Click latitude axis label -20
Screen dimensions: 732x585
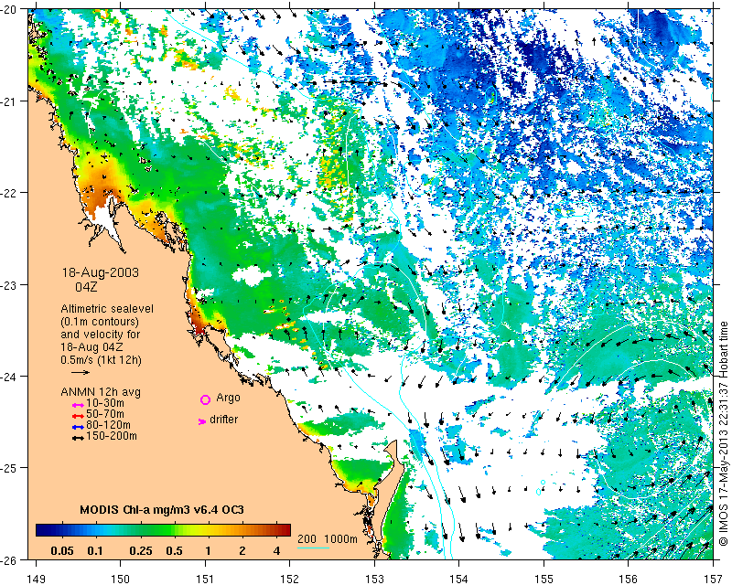click(8, 9)
